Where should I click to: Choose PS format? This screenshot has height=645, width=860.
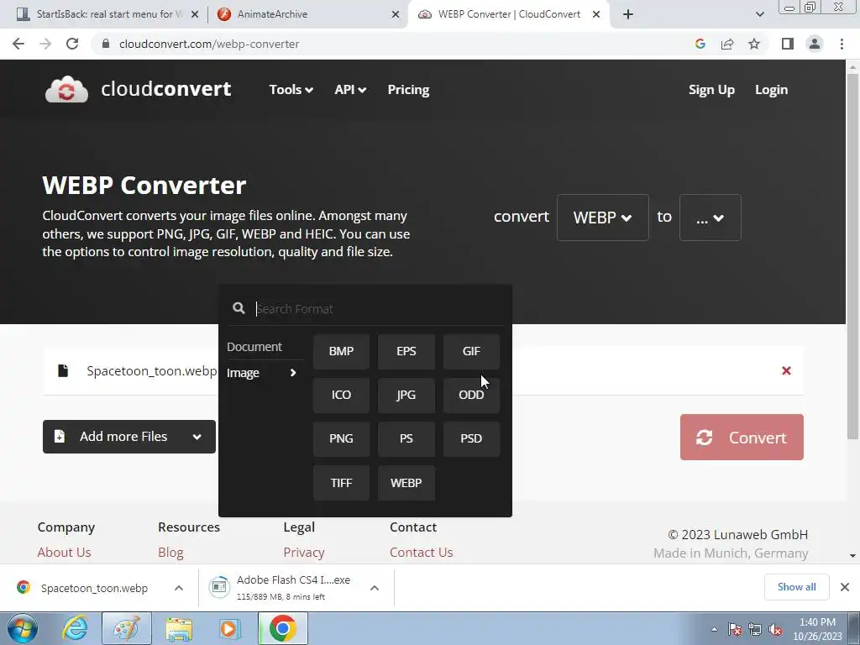(x=406, y=438)
